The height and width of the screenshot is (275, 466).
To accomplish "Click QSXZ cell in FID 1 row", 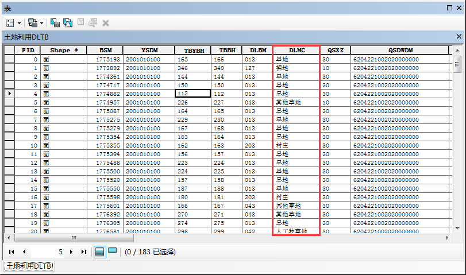I will pyautogui.click(x=335, y=68).
